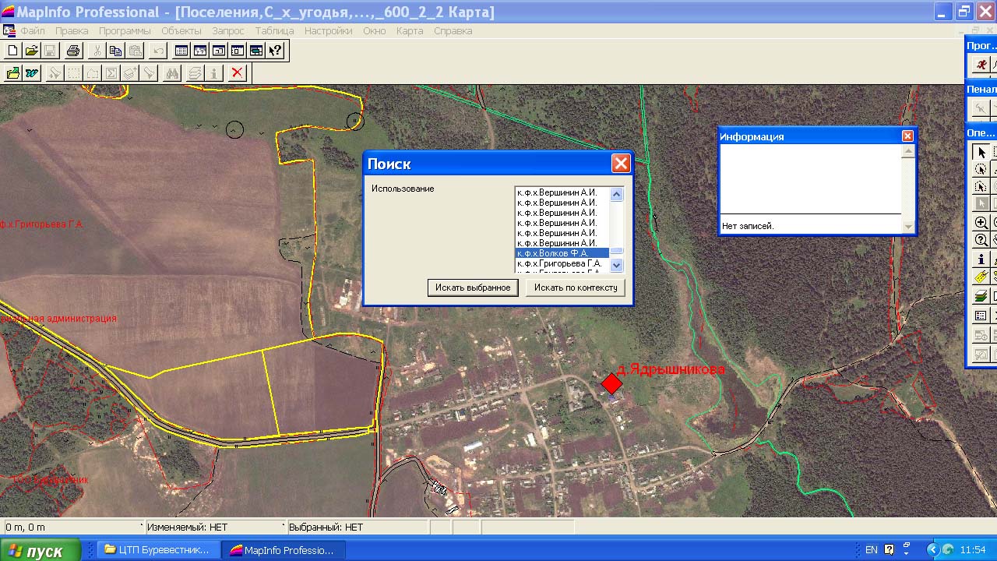This screenshot has width=997, height=561.
Task: Open the Файл menu
Action: [x=33, y=31]
